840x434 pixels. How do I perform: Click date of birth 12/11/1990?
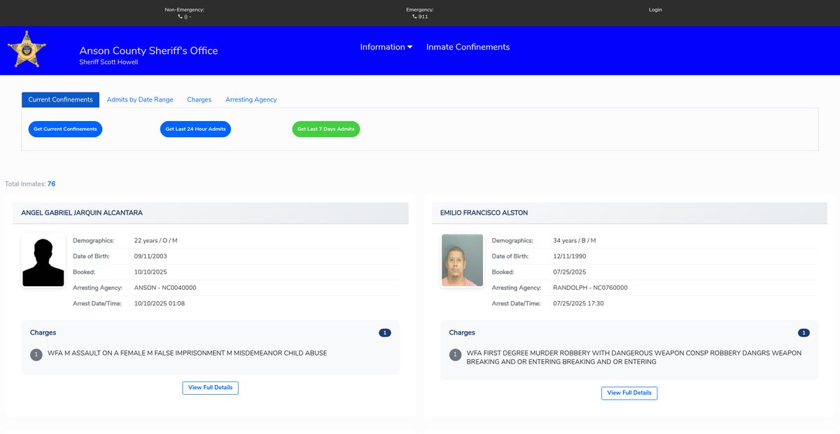(x=570, y=256)
